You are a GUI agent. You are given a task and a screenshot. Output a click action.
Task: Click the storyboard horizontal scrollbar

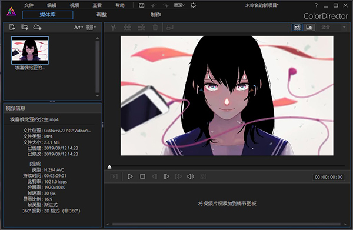[x=227, y=224]
